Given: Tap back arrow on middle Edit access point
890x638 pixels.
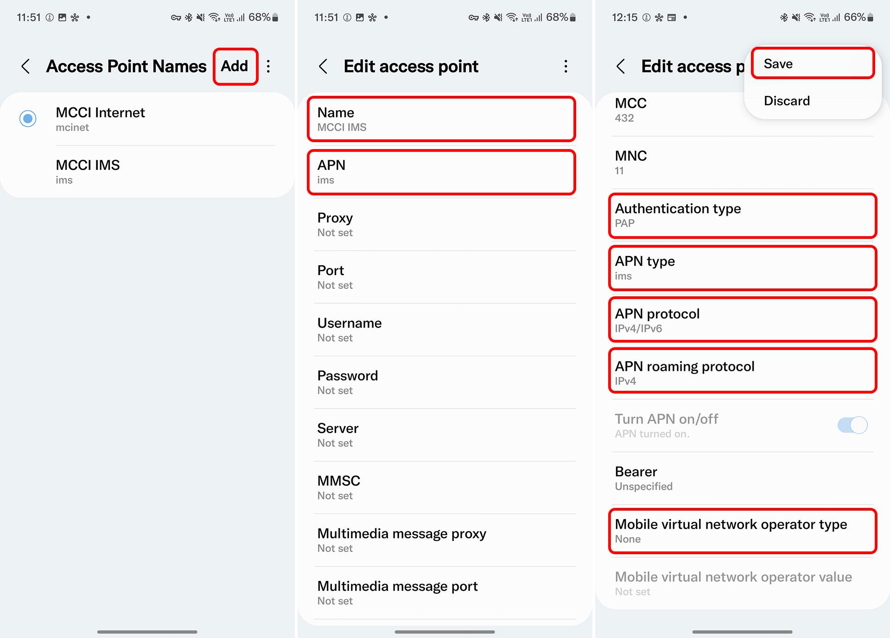Looking at the screenshot, I should (324, 66).
